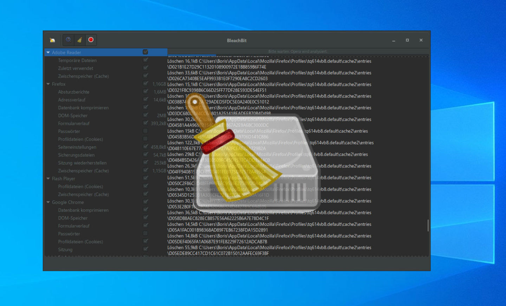
Task: Click the 1,15GB size for Firefox cache
Action: [x=159, y=171]
